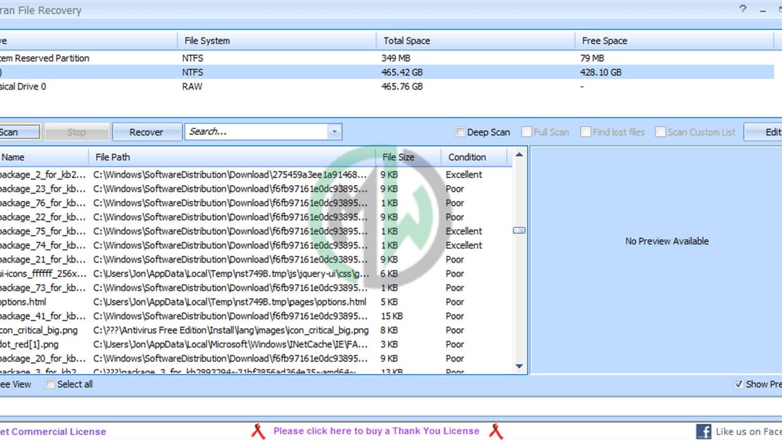Viewport: 782px width, 440px height.
Task: Click the scroll-up arrow of the file list
Action: [x=519, y=154]
